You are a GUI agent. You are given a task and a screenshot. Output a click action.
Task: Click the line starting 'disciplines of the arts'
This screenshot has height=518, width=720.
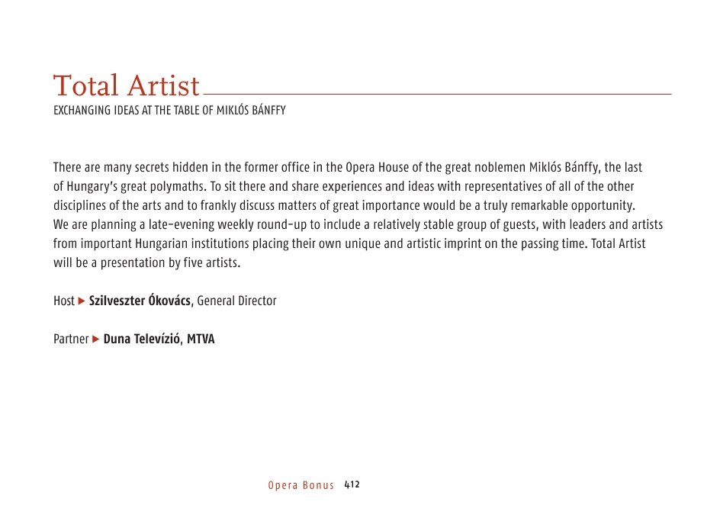345,205
